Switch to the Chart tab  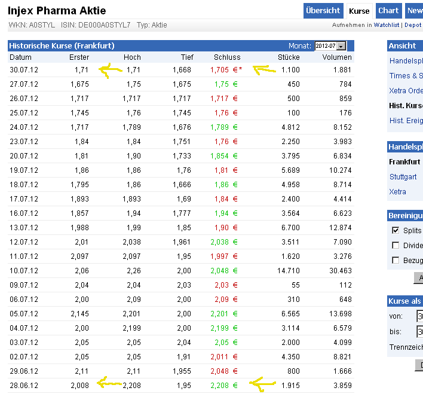point(388,10)
